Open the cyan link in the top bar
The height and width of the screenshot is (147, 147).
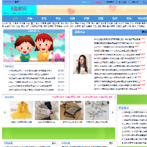point(86,2)
